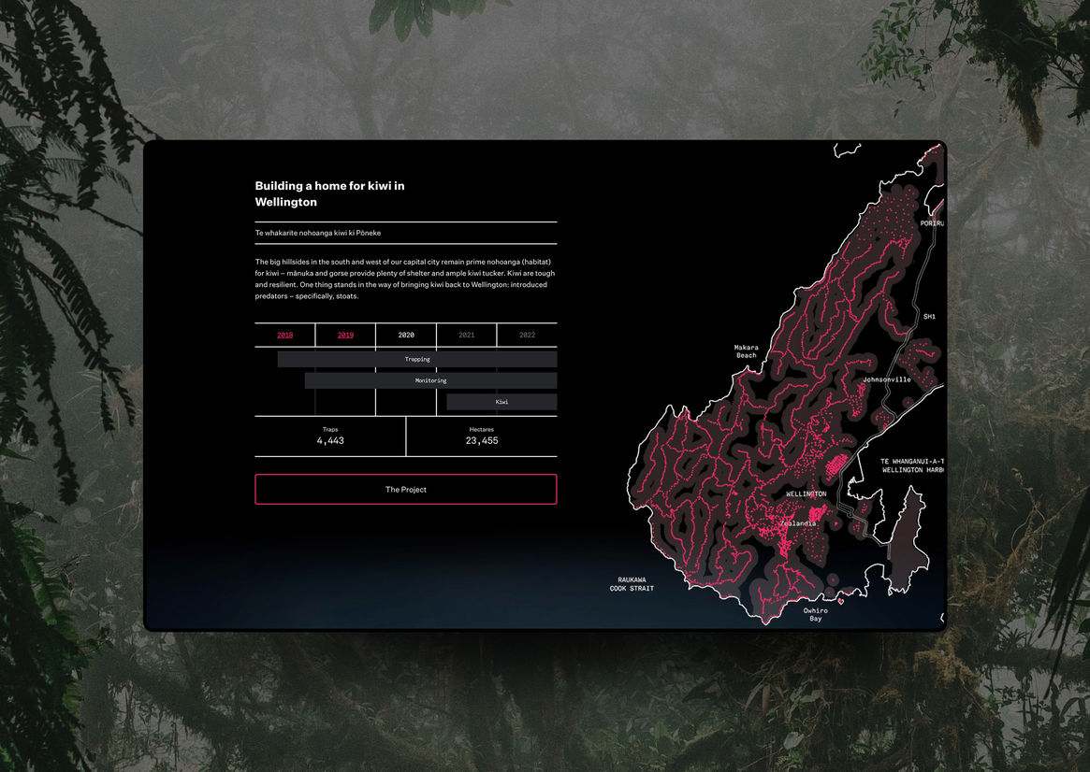Click the "Building a home for kiwi" heading
The image size is (1090, 772).
[329, 193]
